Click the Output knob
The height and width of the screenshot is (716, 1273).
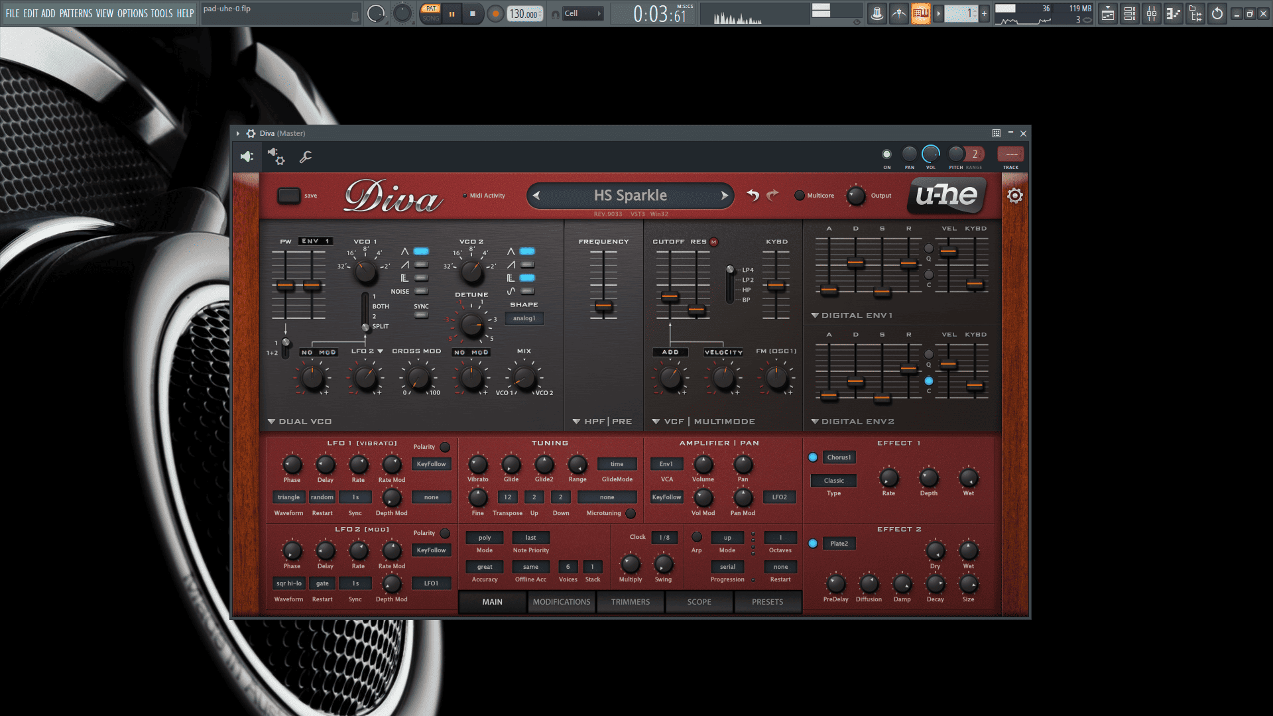click(856, 196)
